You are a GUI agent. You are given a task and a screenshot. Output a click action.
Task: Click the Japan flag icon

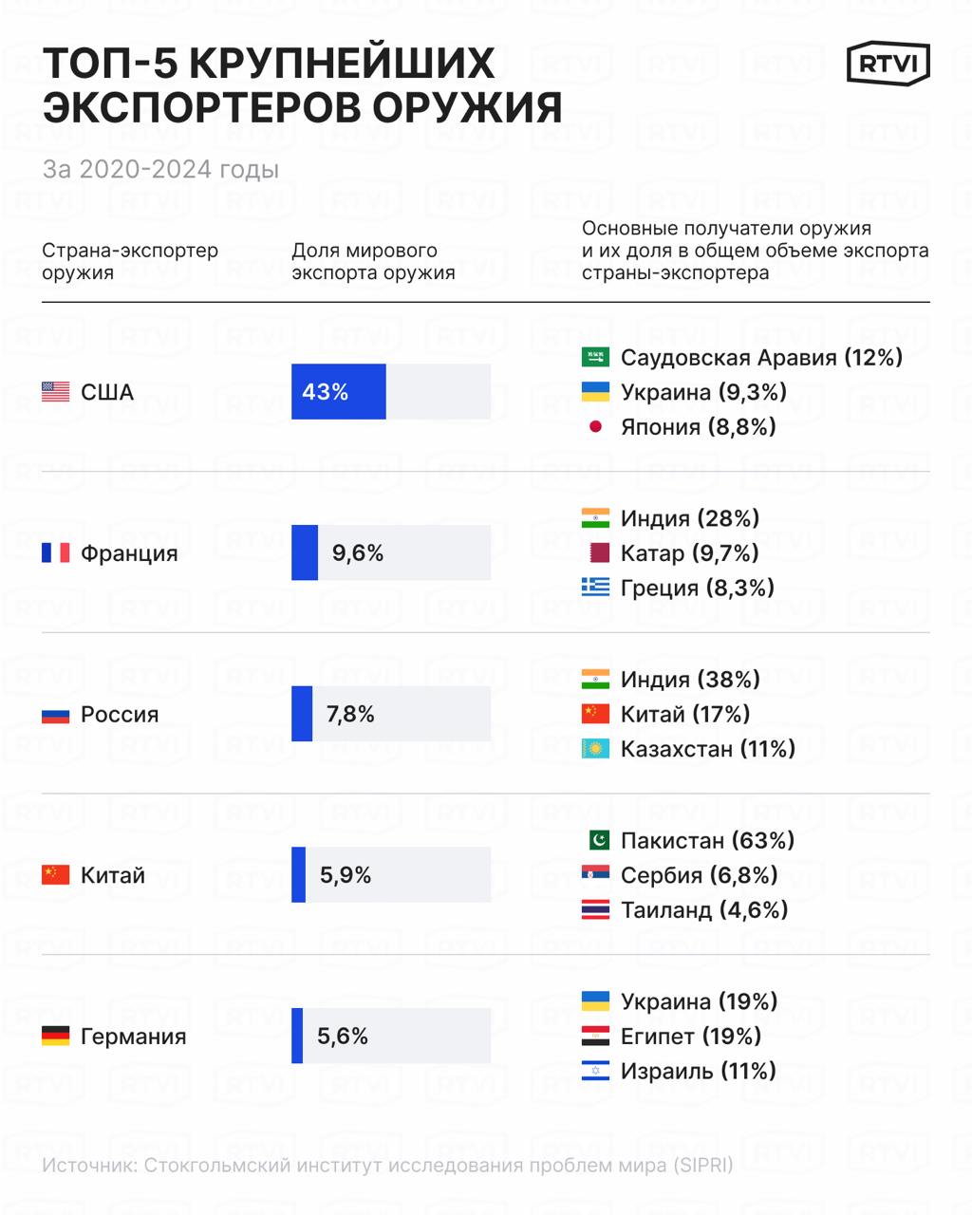595,427
